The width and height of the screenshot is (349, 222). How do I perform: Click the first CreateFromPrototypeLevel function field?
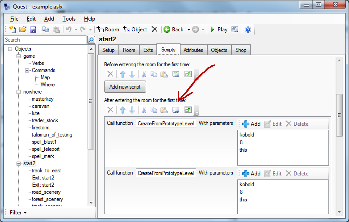point(166,123)
